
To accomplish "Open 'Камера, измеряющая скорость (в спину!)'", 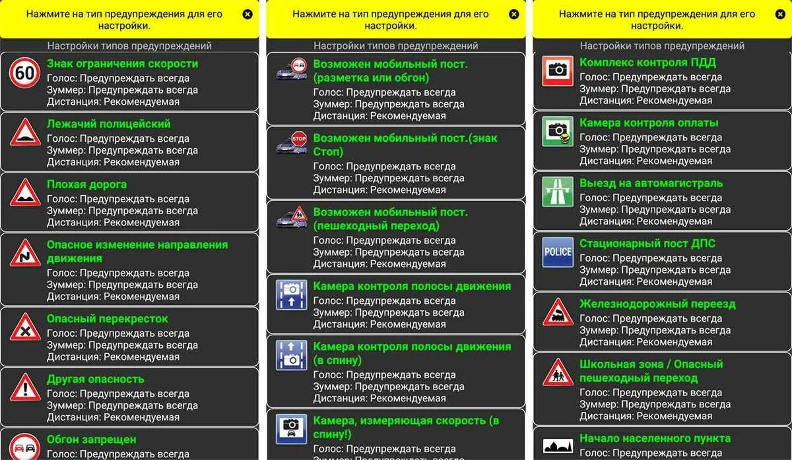I will pos(396,435).
